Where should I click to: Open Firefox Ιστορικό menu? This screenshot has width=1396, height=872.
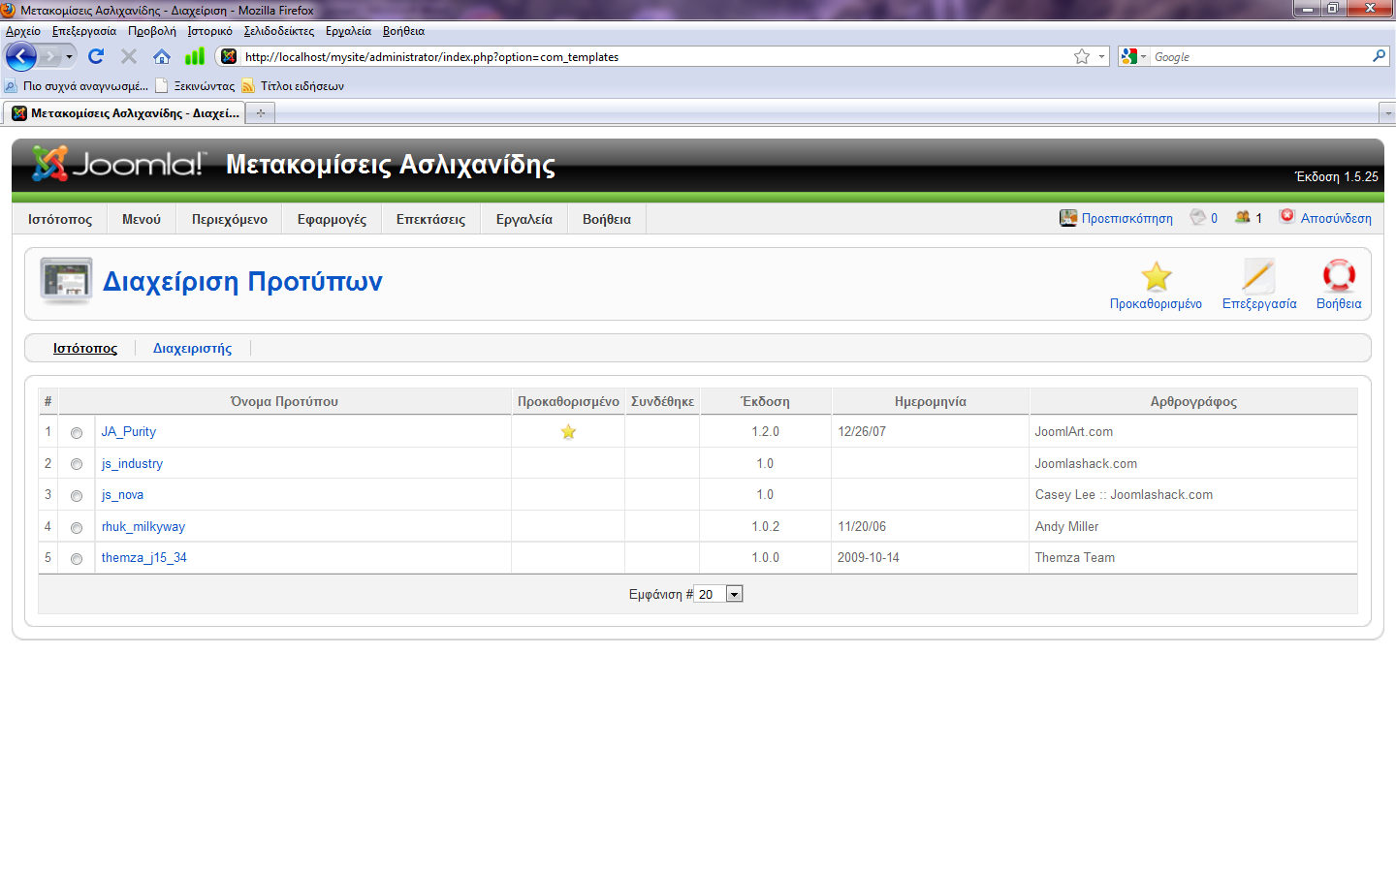point(210,31)
